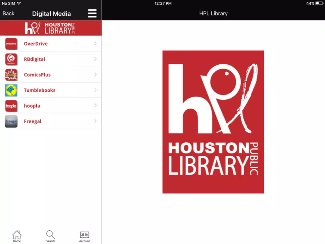Open the Search tab
325x244 pixels.
pyautogui.click(x=51, y=236)
